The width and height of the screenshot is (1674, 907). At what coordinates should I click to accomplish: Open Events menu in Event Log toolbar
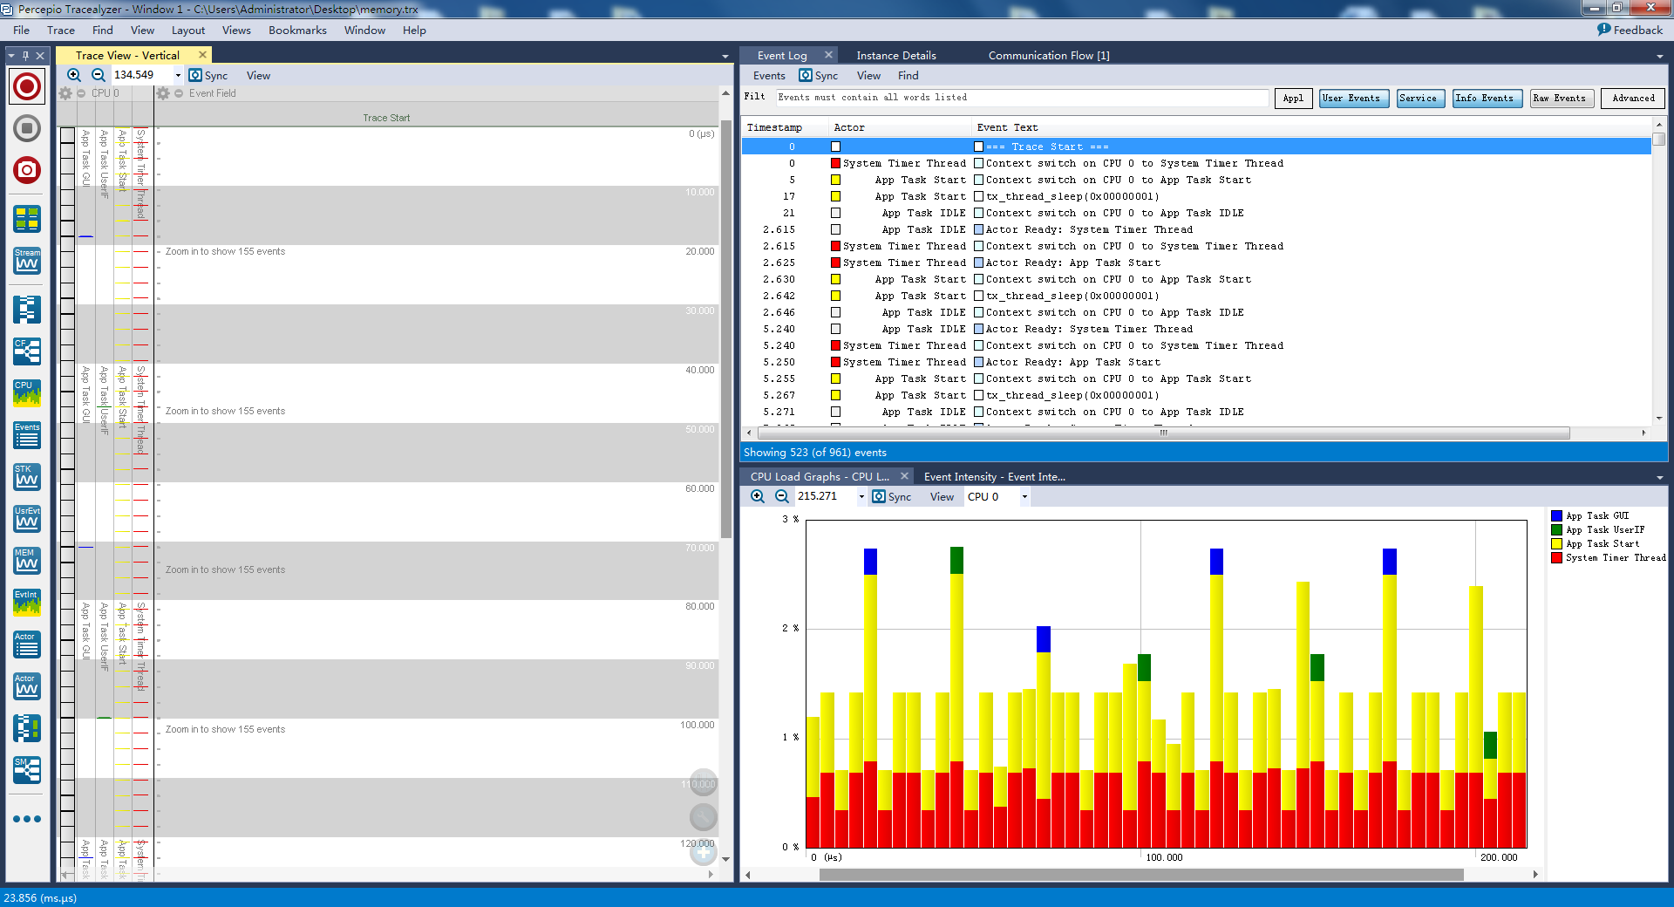pyautogui.click(x=769, y=76)
